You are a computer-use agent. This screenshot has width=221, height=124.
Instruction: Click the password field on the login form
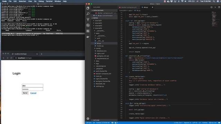point(32,89)
